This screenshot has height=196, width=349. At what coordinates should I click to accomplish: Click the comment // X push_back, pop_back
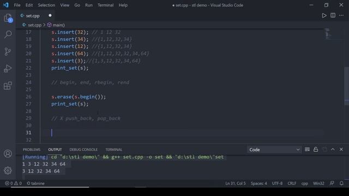(86, 119)
